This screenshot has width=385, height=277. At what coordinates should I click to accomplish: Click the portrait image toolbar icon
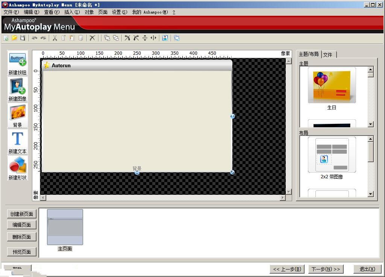click(x=165, y=38)
